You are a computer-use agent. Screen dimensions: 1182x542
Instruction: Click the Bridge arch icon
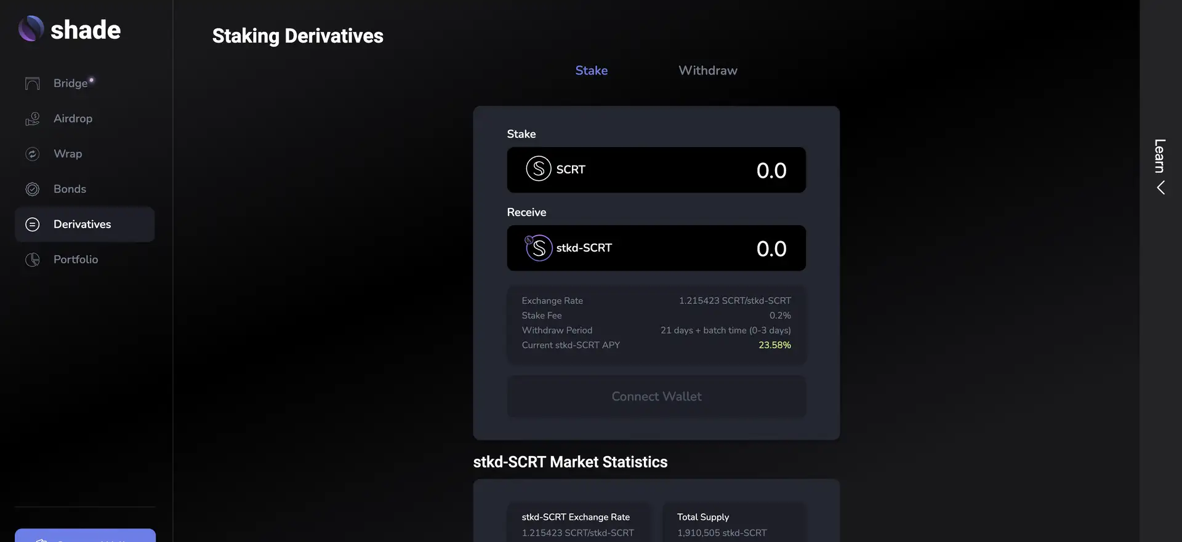pos(33,84)
